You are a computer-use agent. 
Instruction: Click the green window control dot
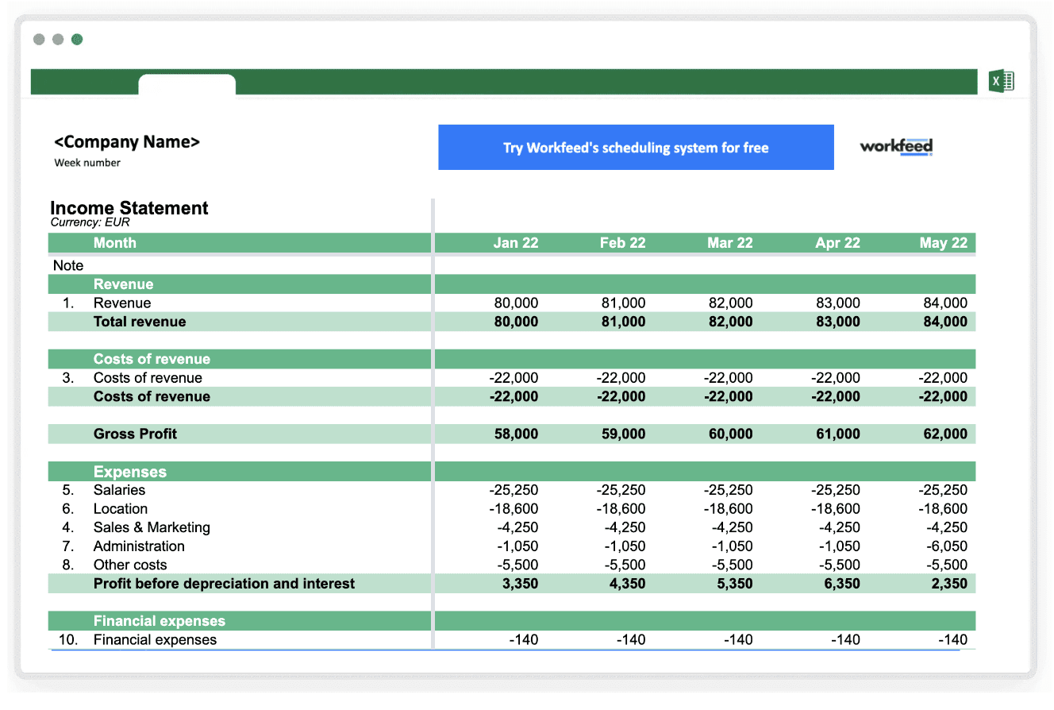[x=77, y=39]
